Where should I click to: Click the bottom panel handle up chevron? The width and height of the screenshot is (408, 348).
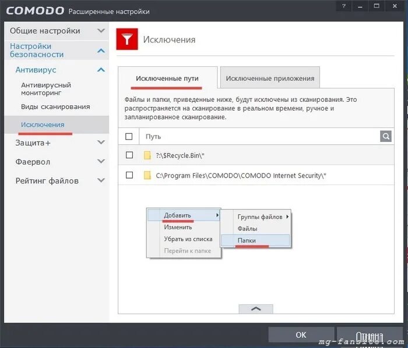(x=256, y=309)
